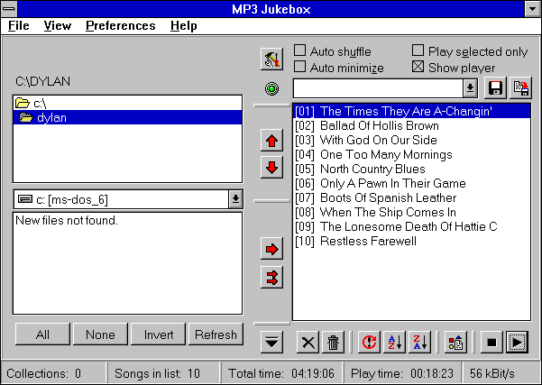Click the playlist name combo box field
542x385 pixels.
tap(379, 88)
